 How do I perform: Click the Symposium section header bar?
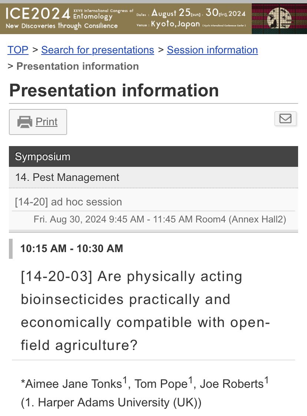(x=153, y=156)
